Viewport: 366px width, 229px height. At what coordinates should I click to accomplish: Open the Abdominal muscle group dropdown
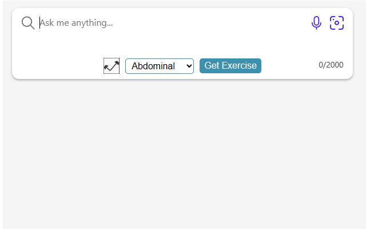[x=159, y=66]
